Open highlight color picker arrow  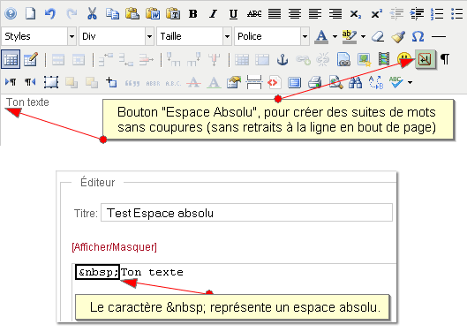363,37
